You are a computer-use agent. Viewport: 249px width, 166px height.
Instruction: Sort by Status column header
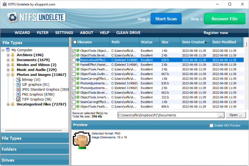pyautogui.click(x=149, y=42)
